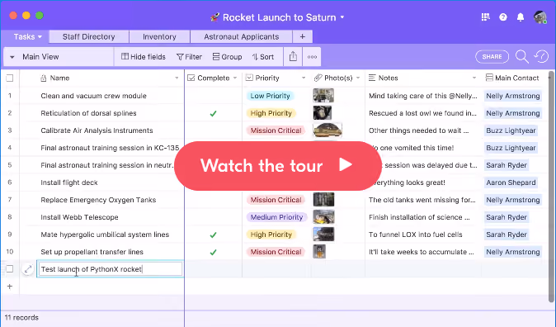Image resolution: width=556 pixels, height=327 pixels.
Task: Switch to the Staff Directory tab
Action: tap(88, 36)
